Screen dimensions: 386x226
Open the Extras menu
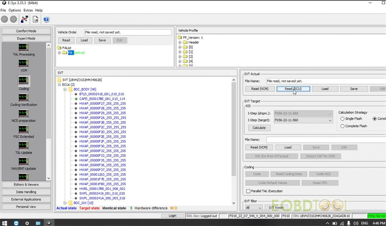[x=28, y=10]
